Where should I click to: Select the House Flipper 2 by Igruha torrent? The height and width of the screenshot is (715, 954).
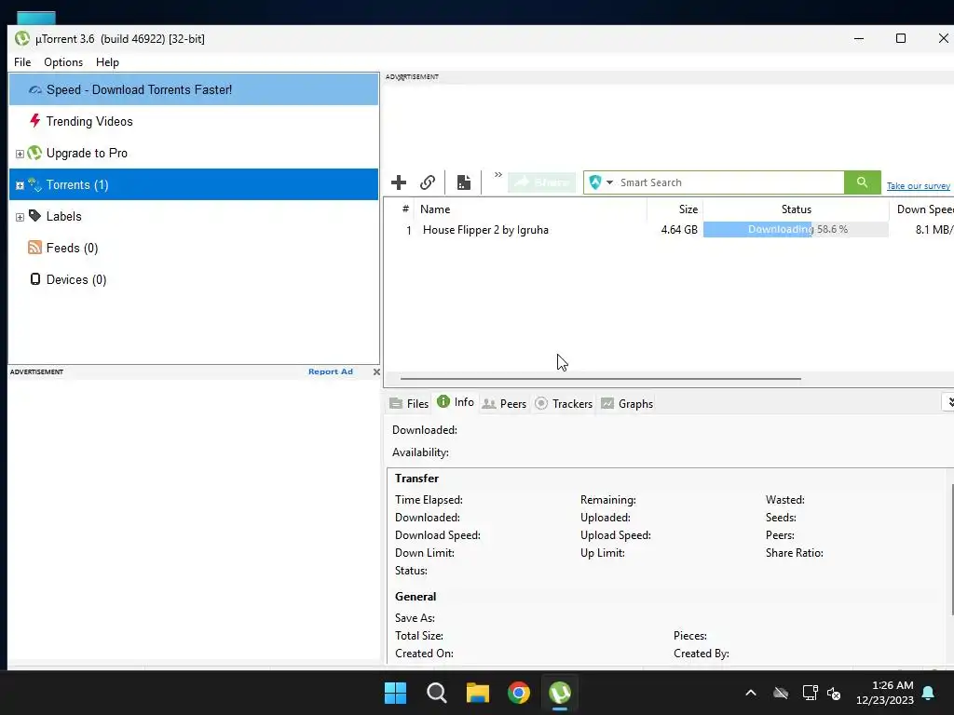[x=485, y=230]
